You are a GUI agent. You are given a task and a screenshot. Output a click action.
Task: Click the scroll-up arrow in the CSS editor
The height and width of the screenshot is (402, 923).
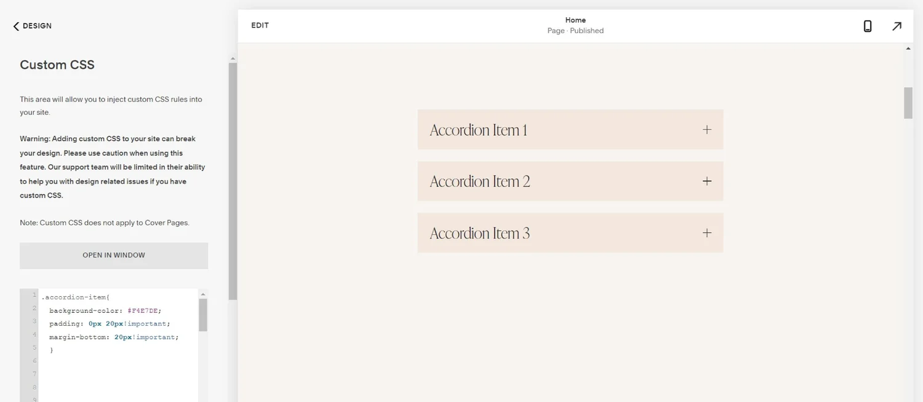pos(202,293)
